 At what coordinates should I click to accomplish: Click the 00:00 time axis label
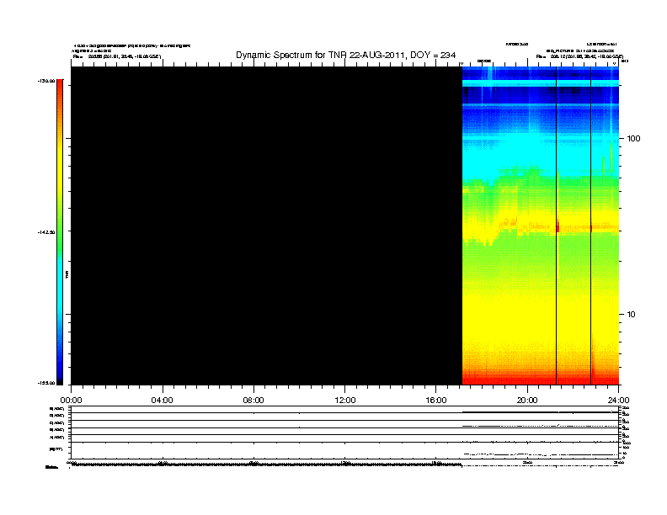pyautogui.click(x=71, y=401)
